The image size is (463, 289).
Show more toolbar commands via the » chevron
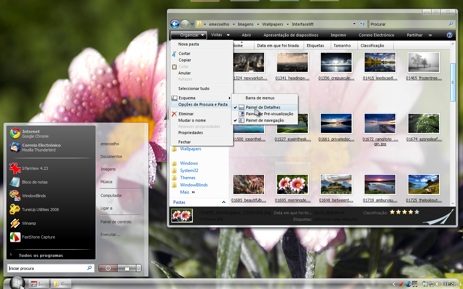430,35
